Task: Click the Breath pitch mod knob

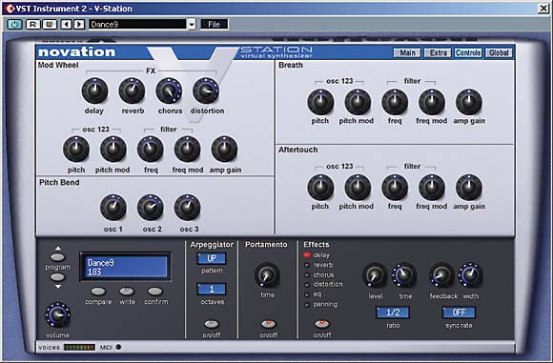Action: pyautogui.click(x=358, y=102)
